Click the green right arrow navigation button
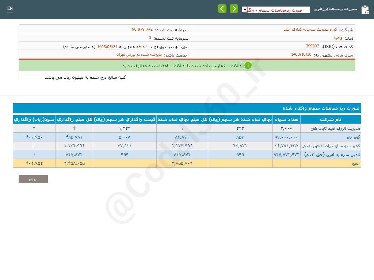The image size is (374, 280). [234, 9]
